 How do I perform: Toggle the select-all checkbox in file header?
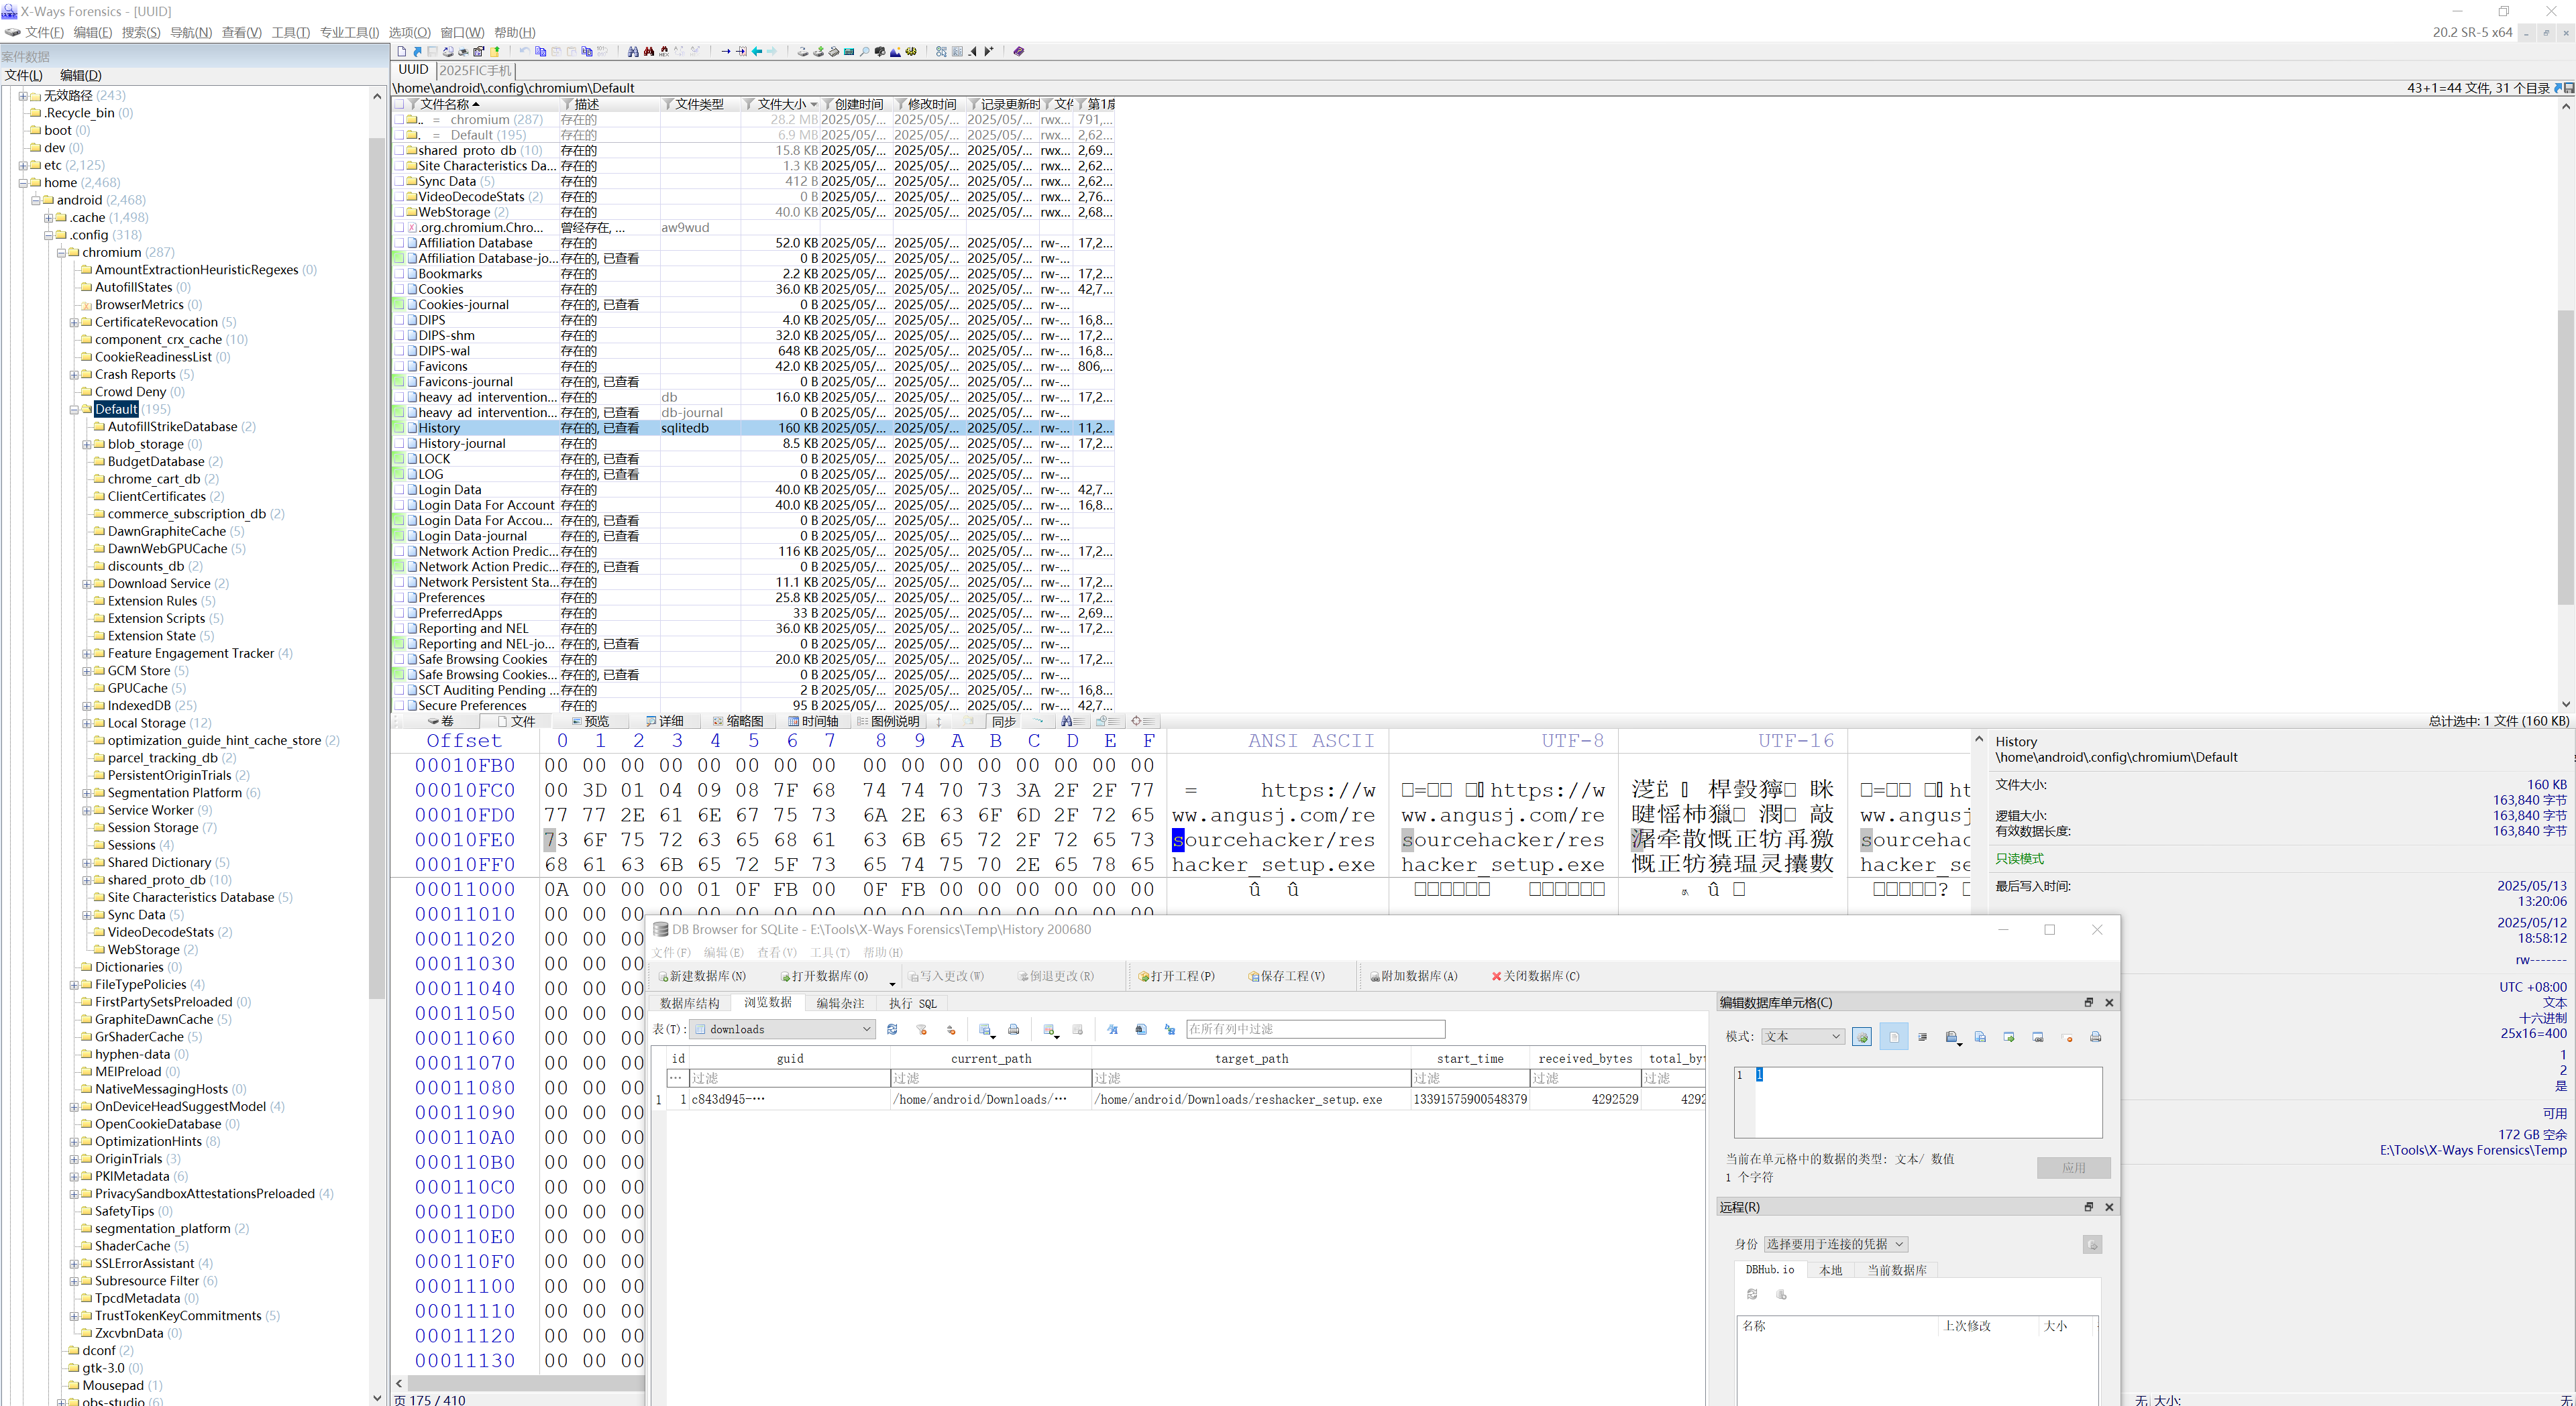(399, 104)
